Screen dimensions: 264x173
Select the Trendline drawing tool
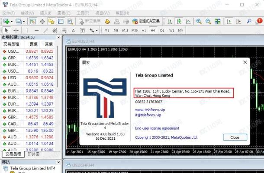pos(45,30)
